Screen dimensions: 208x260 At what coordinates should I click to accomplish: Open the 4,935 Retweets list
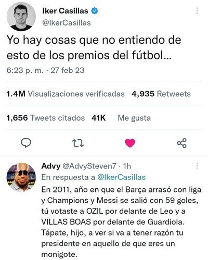click(161, 94)
